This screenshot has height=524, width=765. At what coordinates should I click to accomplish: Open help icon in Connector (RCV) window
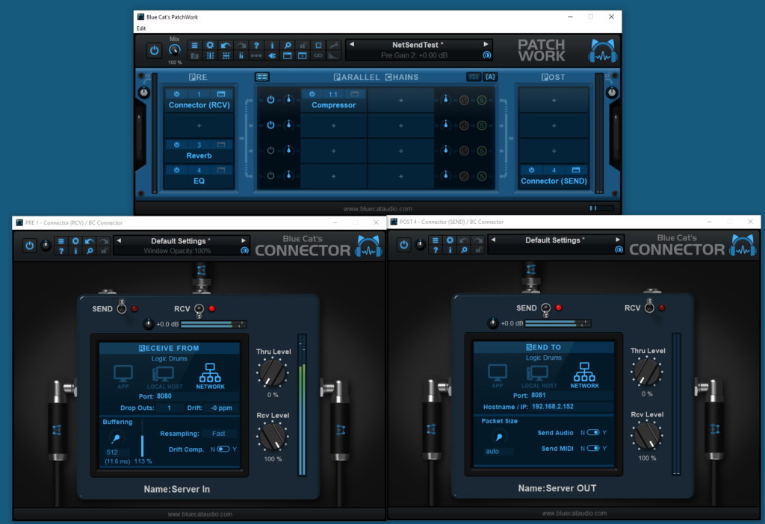click(x=61, y=251)
